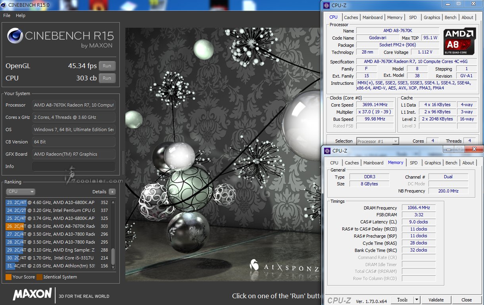Open the CPU ranking type dropdown
The image size is (484, 305).
click(21, 192)
